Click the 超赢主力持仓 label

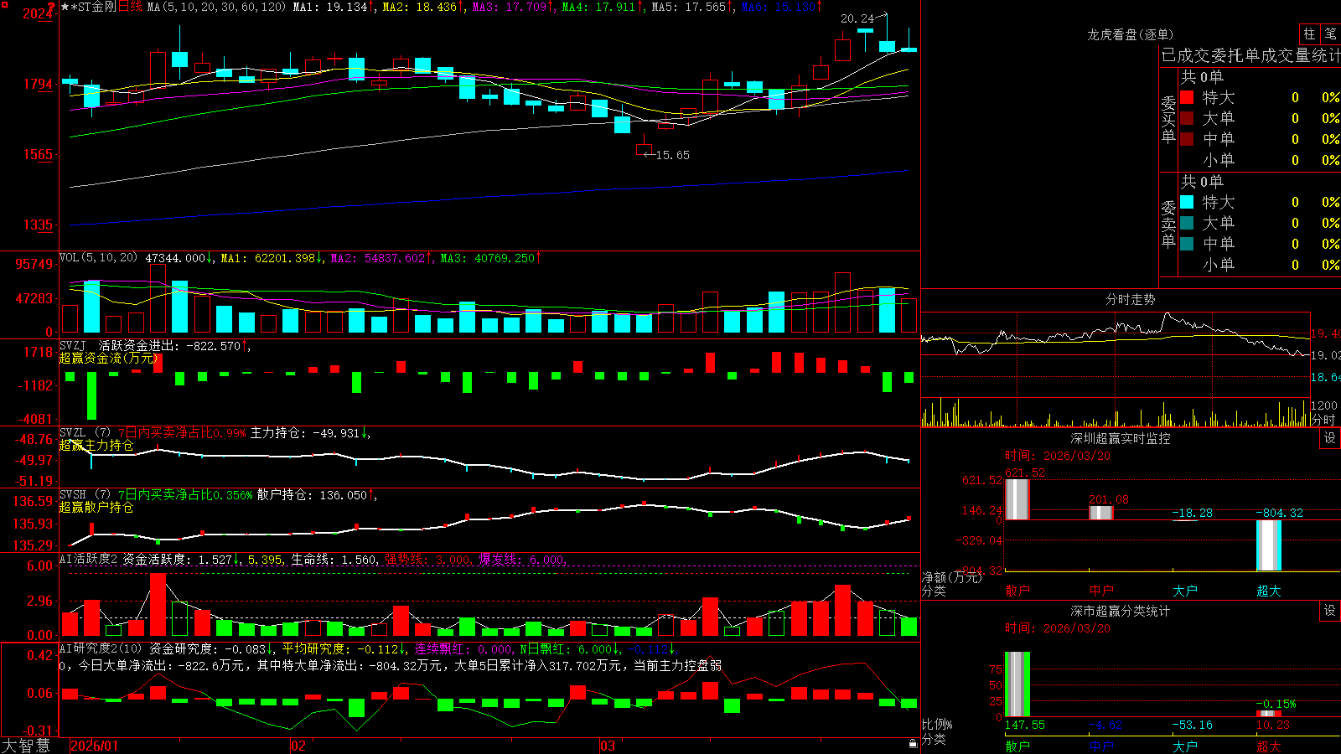click(x=96, y=445)
